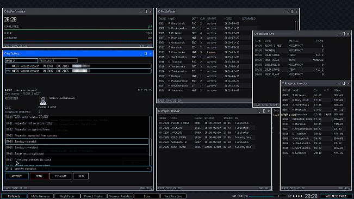Minimize the MyPerformance window

tap(141, 11)
